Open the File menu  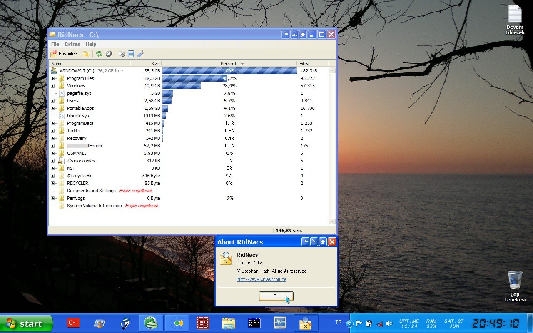click(55, 44)
